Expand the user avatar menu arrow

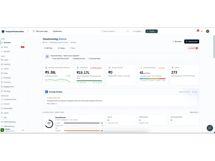pyautogui.click(x=211, y=31)
